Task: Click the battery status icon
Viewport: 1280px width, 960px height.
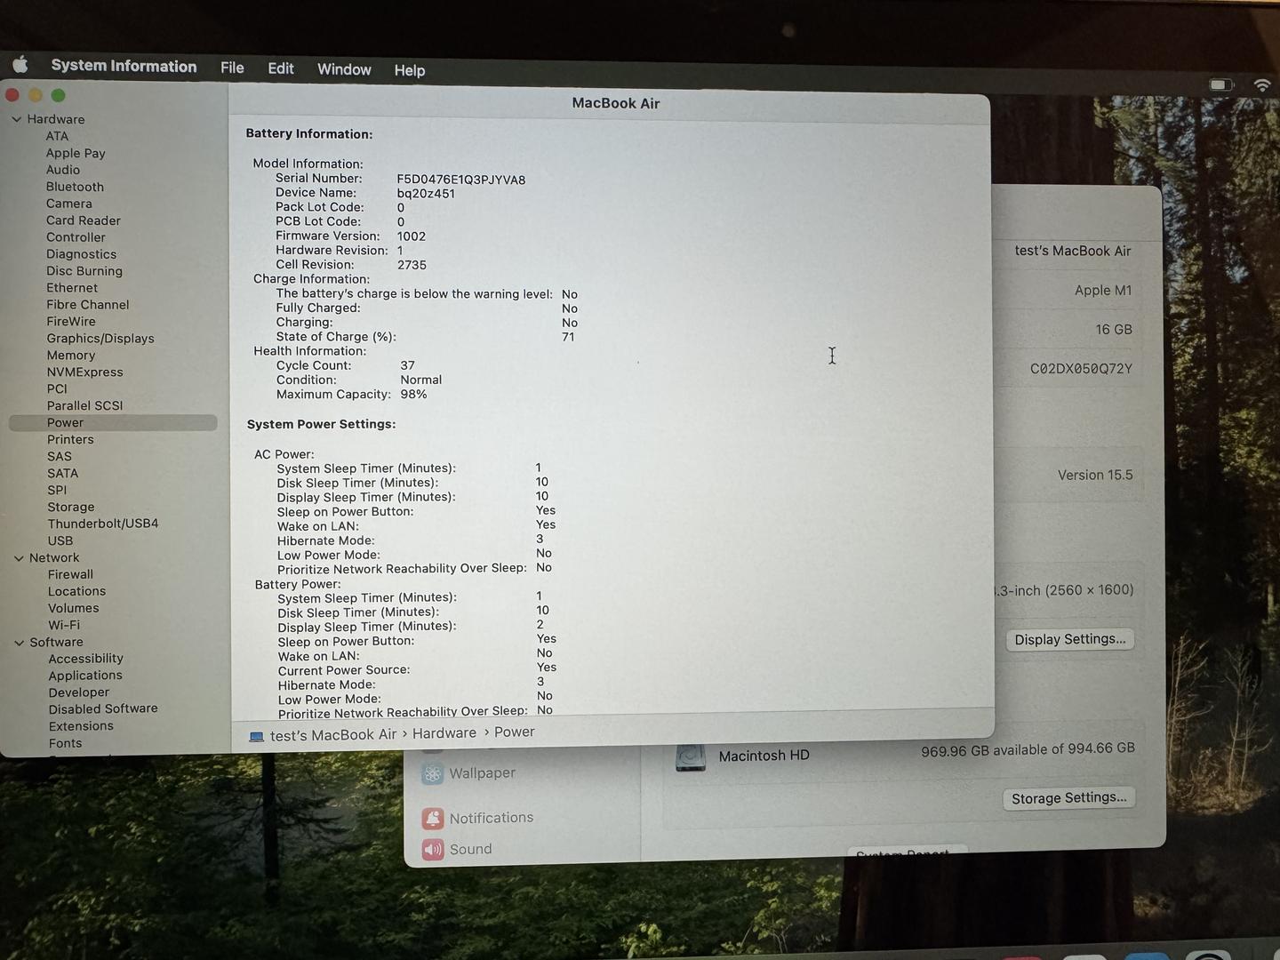Action: (x=1221, y=84)
